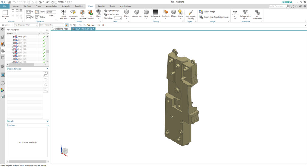Open the Analysis ribbon tab
The image size is (307, 167).
pyautogui.click(x=66, y=6)
